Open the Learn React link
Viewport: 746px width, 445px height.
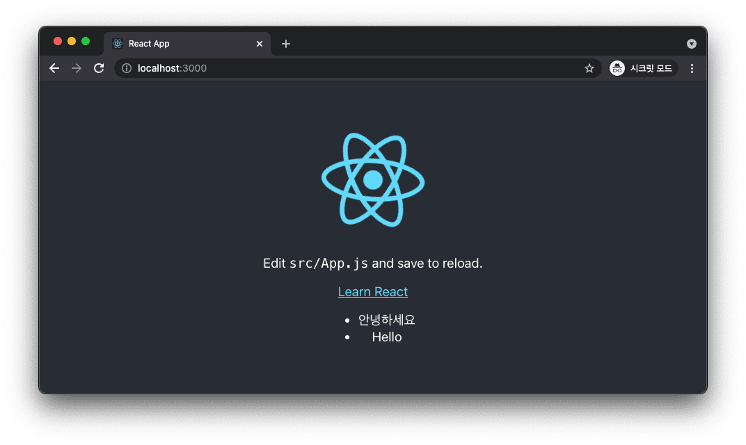coord(373,291)
